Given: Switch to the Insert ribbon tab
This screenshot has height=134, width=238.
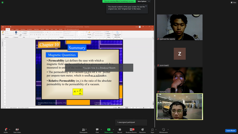Looking at the screenshot, I should point(12,29).
